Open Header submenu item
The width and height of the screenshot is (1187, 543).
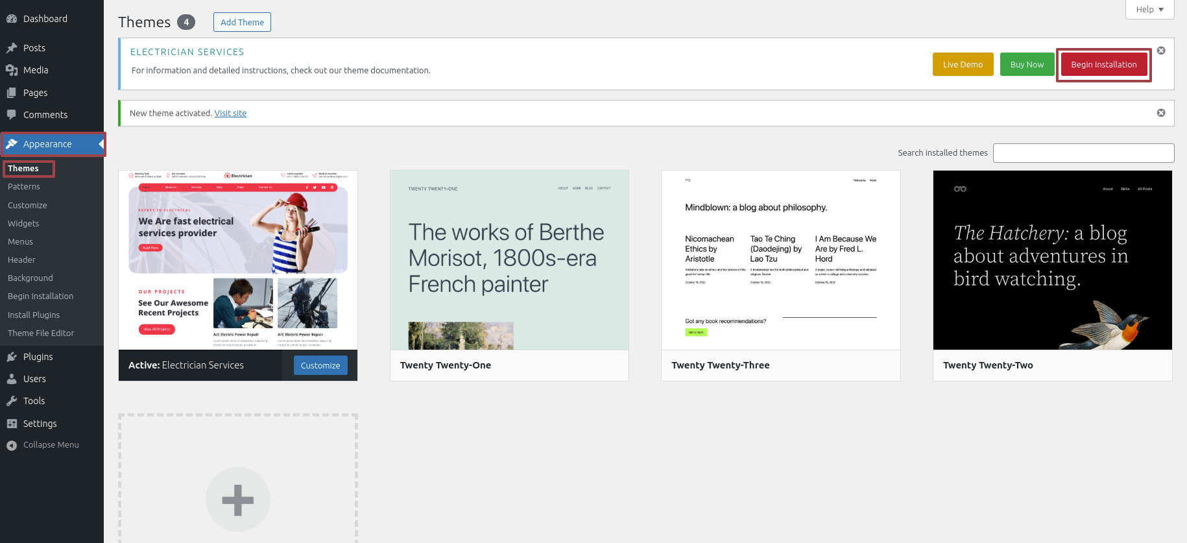tap(21, 260)
